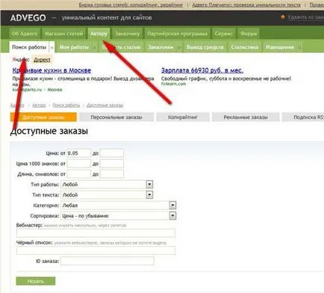Click the Поиск работы breadcrumb link

click(66, 105)
